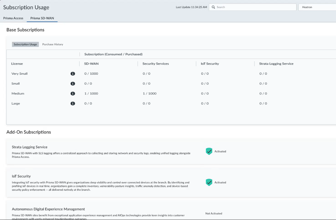The height and width of the screenshot is (220, 336).
Task: Click the Security Services column header
Action: click(155, 64)
